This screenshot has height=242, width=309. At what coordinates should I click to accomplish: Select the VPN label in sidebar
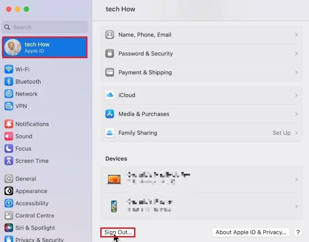pyautogui.click(x=21, y=106)
